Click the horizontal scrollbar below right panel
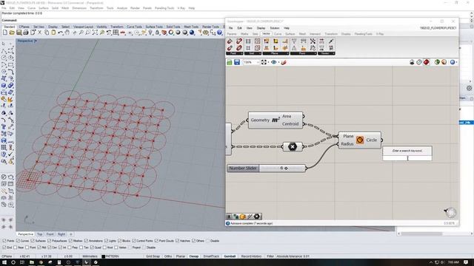Image resolution: width=474 pixels, height=266 pixels. point(435,233)
